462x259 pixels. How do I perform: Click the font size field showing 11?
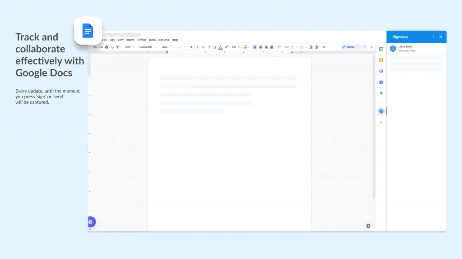click(191, 47)
